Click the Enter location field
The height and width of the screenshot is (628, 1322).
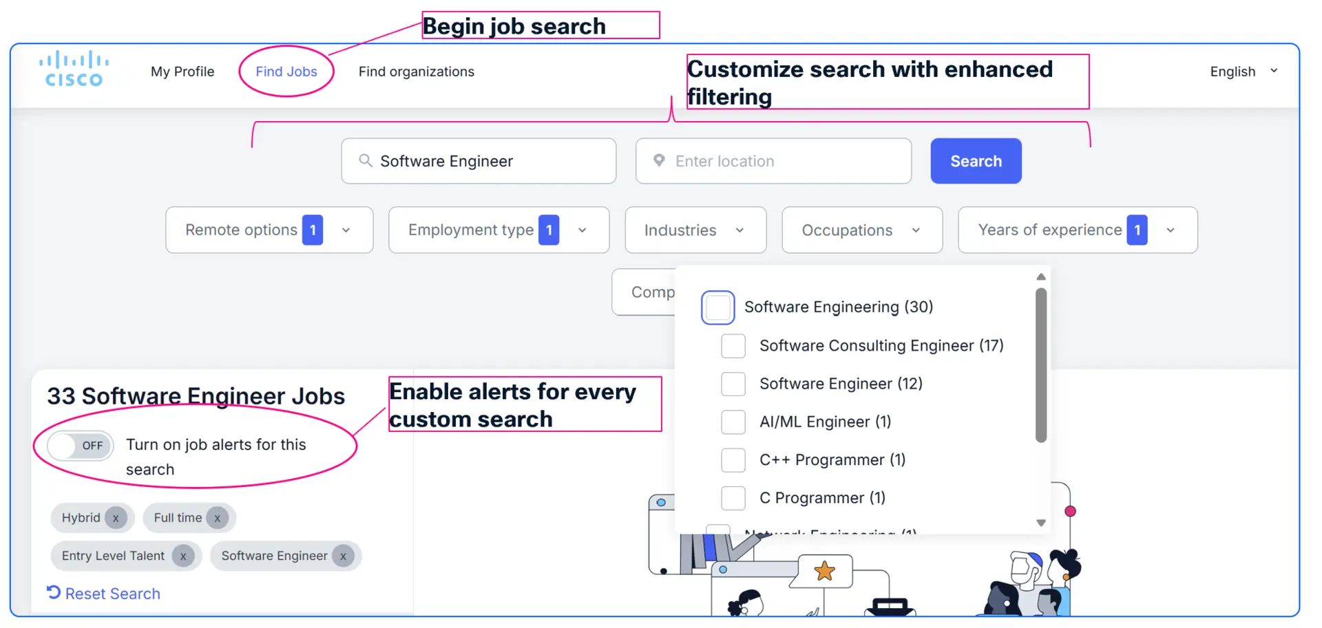[x=773, y=161]
